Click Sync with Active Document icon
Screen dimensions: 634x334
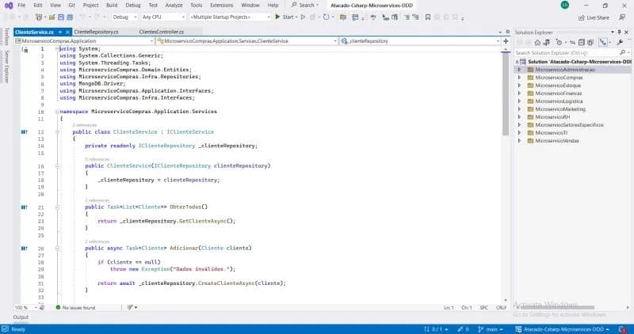tap(572, 43)
